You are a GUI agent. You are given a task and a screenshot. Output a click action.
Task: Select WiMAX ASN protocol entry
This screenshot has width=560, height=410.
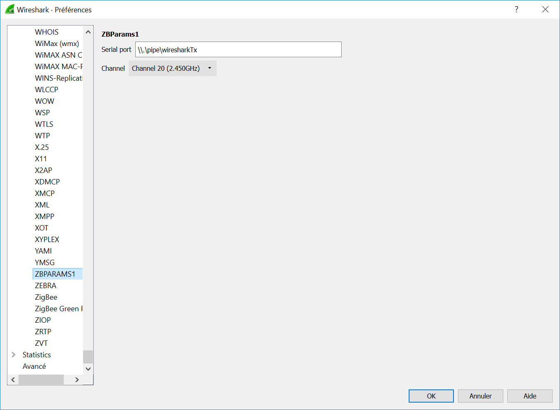pos(58,55)
